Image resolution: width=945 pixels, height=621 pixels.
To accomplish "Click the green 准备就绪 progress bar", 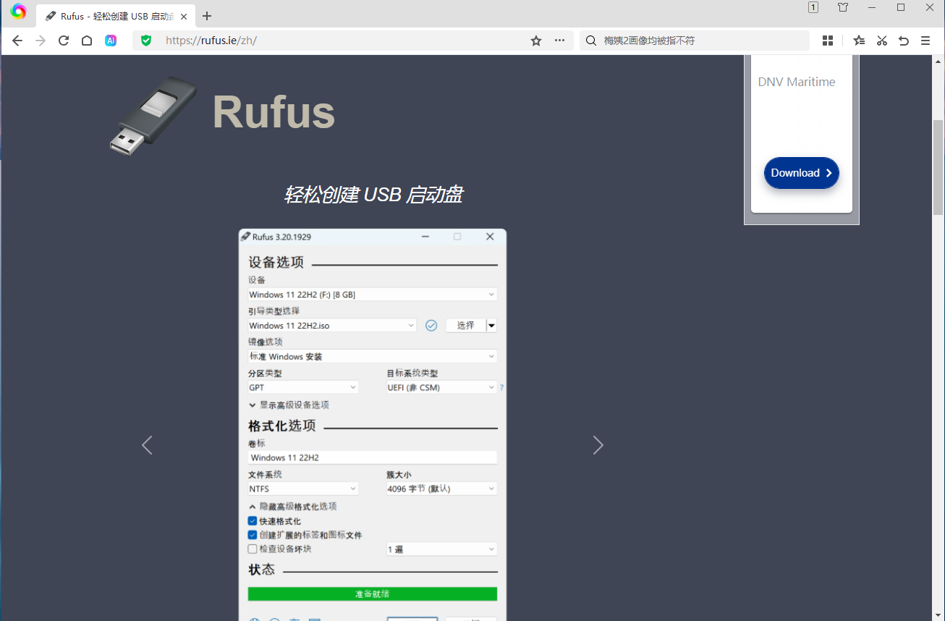I will [x=373, y=593].
